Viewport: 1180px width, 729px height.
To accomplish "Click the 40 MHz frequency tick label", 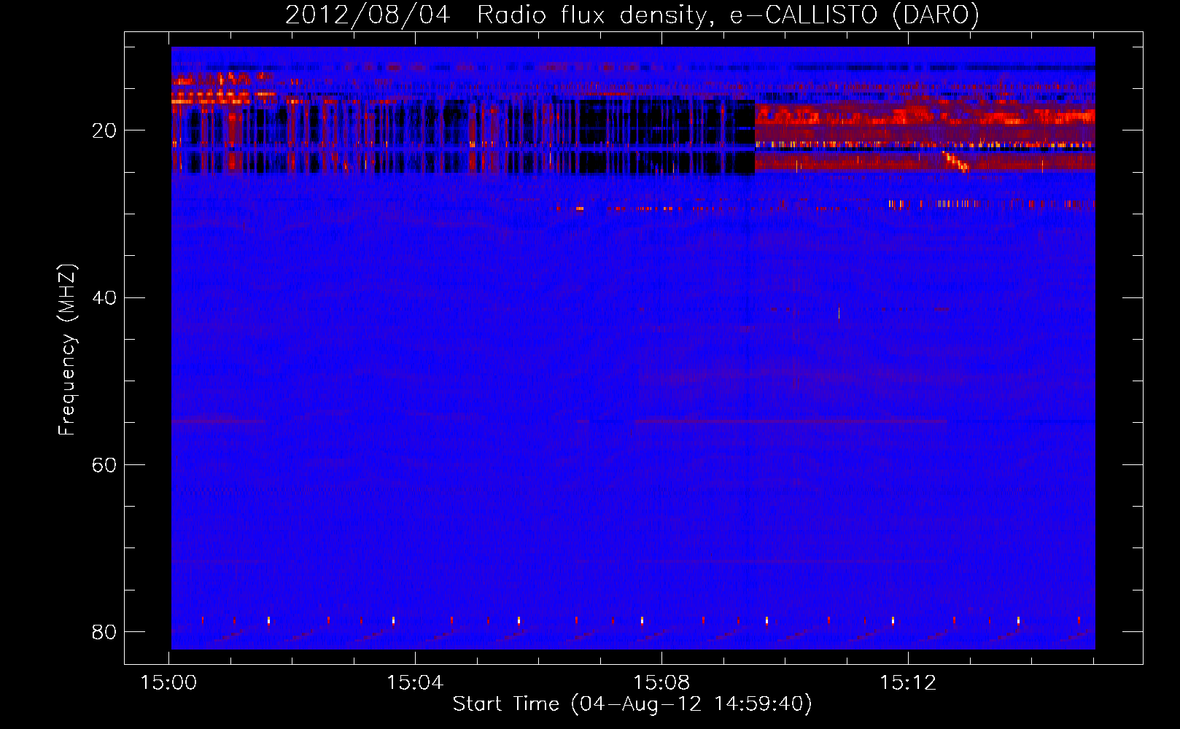I will point(104,298).
